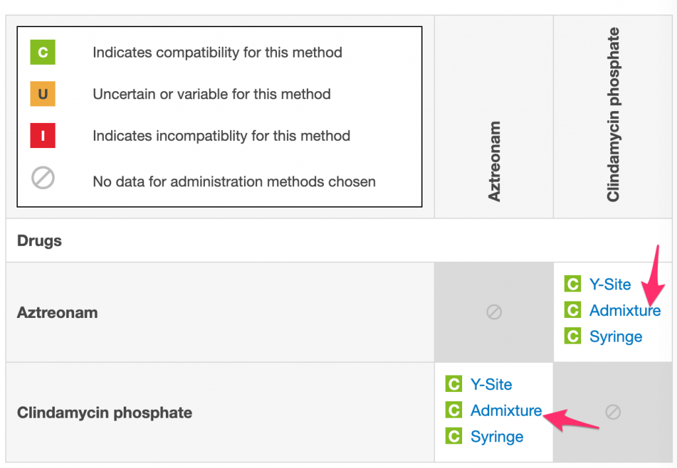Select the vertical Clindamycin phosphate column header
This screenshot has height=468, width=677.
[x=613, y=114]
